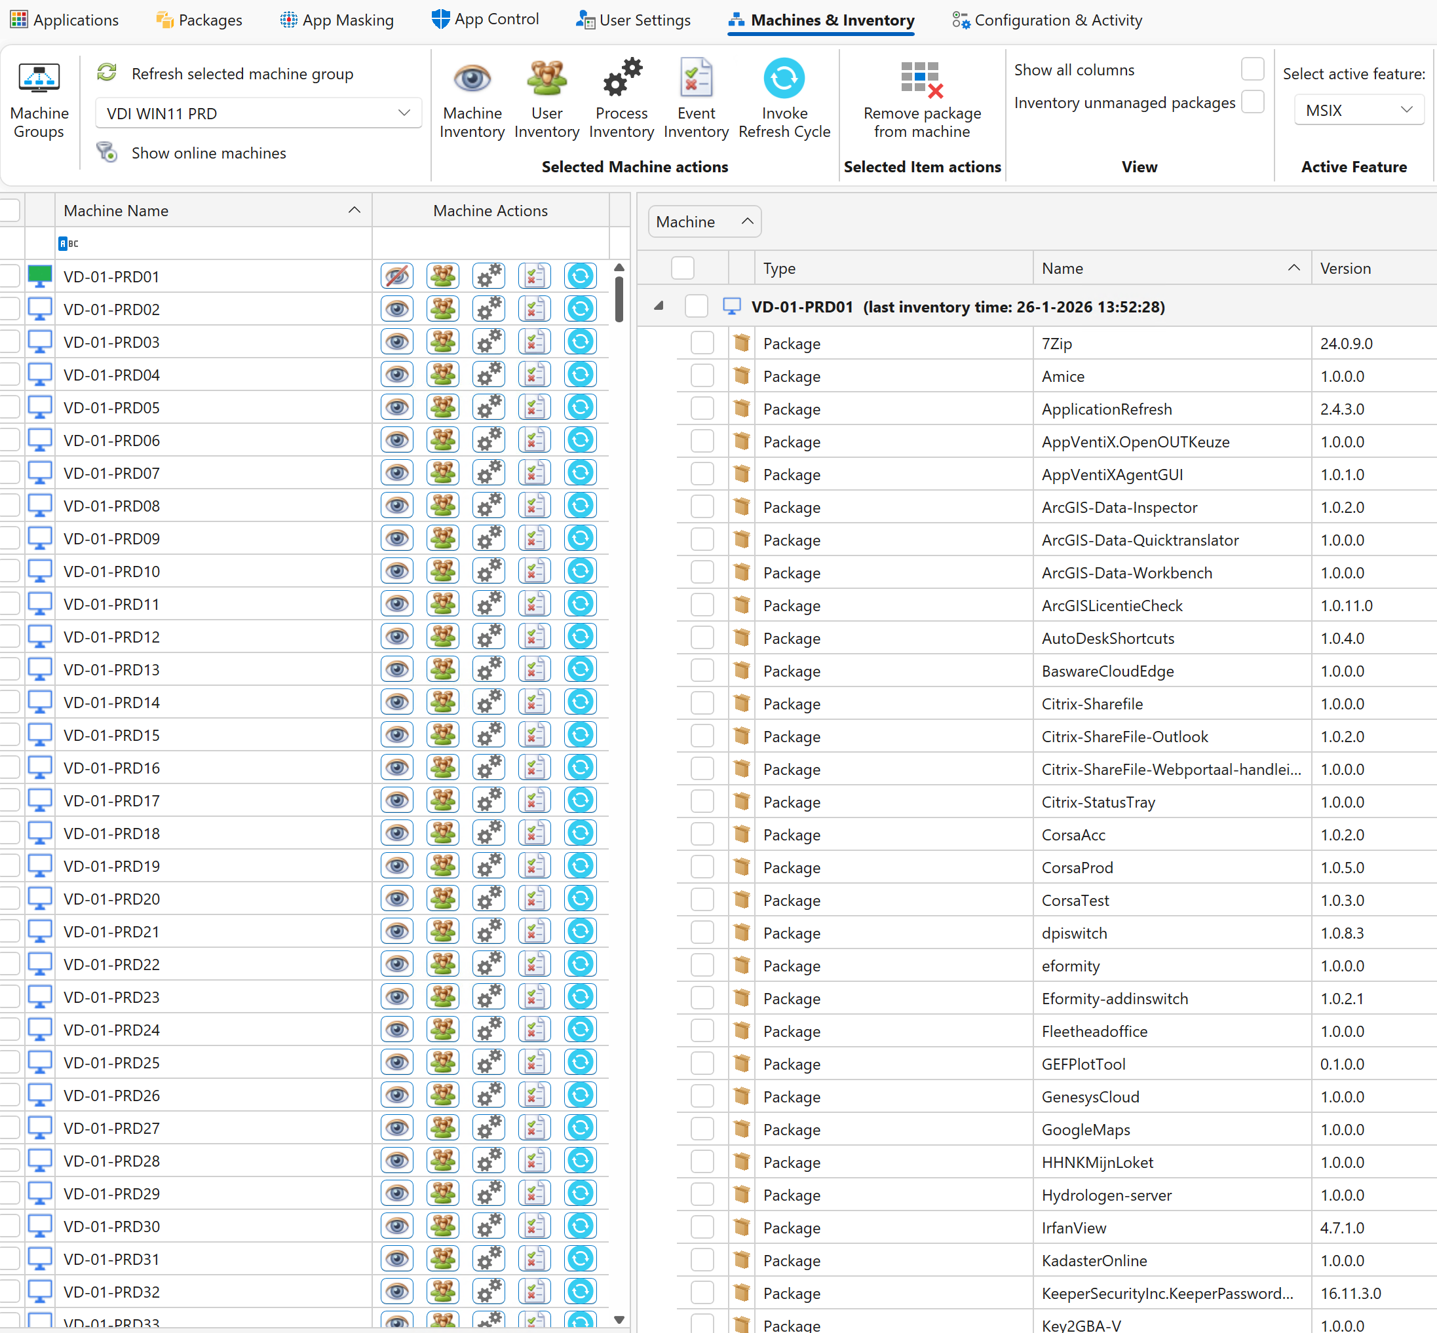
Task: Open the Machine Groups icon
Action: tap(39, 78)
